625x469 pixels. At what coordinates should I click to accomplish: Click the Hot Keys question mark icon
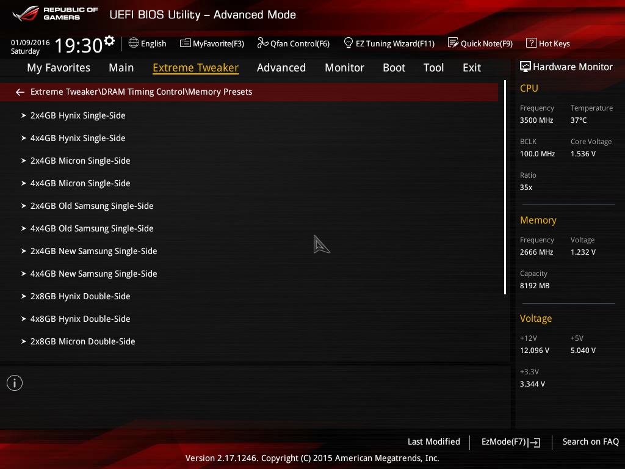(x=532, y=43)
